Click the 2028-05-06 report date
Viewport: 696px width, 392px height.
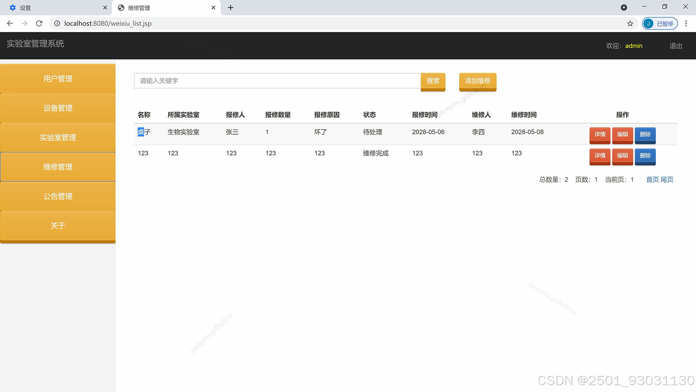click(428, 132)
